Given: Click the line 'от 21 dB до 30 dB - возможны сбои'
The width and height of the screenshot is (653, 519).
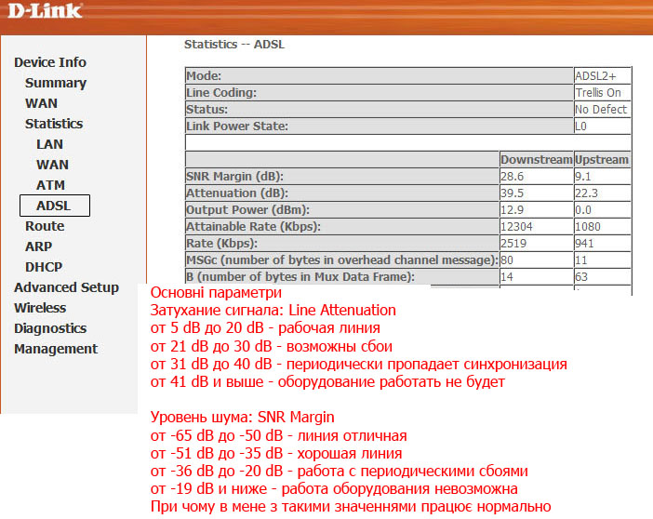Looking at the screenshot, I should coord(271,347).
